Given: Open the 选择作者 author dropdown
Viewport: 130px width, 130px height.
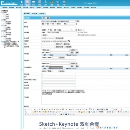Looking at the screenshot, I should (59, 44).
